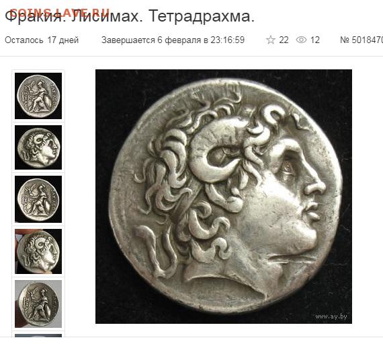Screen dimensions: 383x344
Task: Click the favorites count 22
Action: pos(284,40)
